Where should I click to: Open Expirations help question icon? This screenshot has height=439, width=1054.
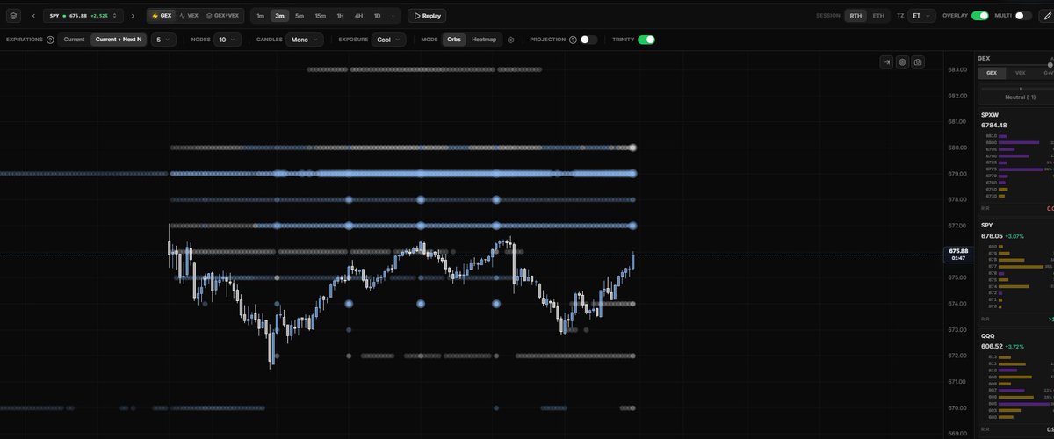(x=50, y=40)
